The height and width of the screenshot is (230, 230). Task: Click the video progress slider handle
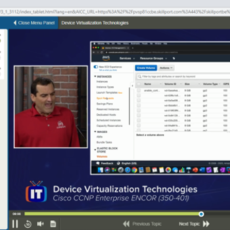coord(201,214)
